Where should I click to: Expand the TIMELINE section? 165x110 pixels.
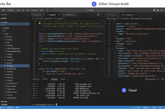click(15, 105)
